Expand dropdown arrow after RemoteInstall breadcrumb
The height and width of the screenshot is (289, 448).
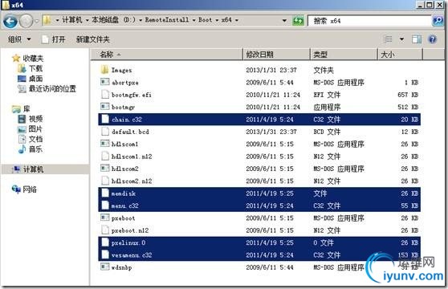193,20
